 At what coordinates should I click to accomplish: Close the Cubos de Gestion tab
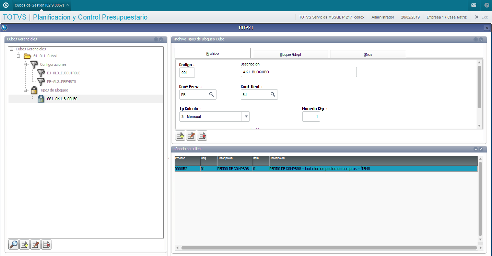tap(68, 5)
